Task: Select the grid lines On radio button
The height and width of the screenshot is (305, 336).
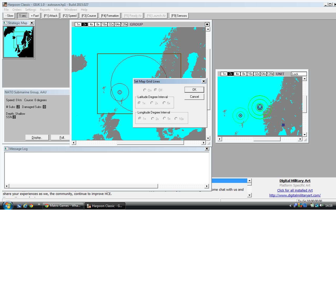Action: 145,90
